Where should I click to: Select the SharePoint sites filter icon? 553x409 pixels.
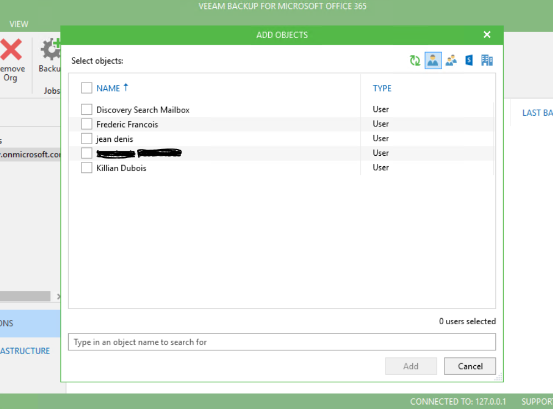(469, 60)
